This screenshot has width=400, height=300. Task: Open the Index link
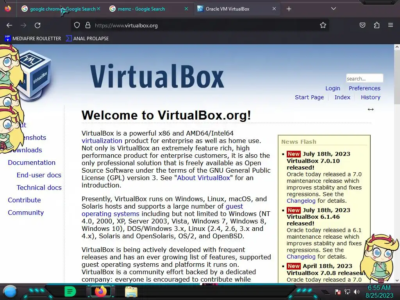coord(342,97)
